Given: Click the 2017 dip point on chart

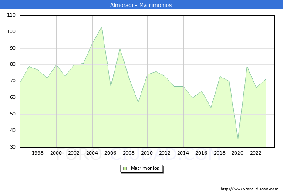Looking at the screenshot, I should click(x=211, y=108).
